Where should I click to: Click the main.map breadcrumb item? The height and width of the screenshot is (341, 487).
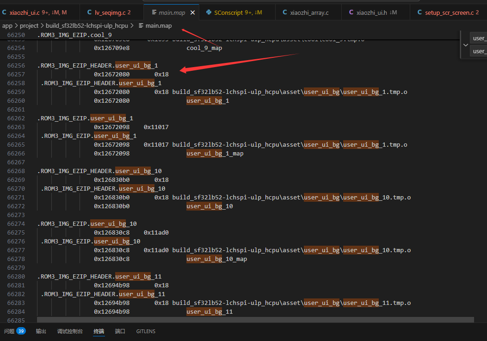(x=158, y=26)
